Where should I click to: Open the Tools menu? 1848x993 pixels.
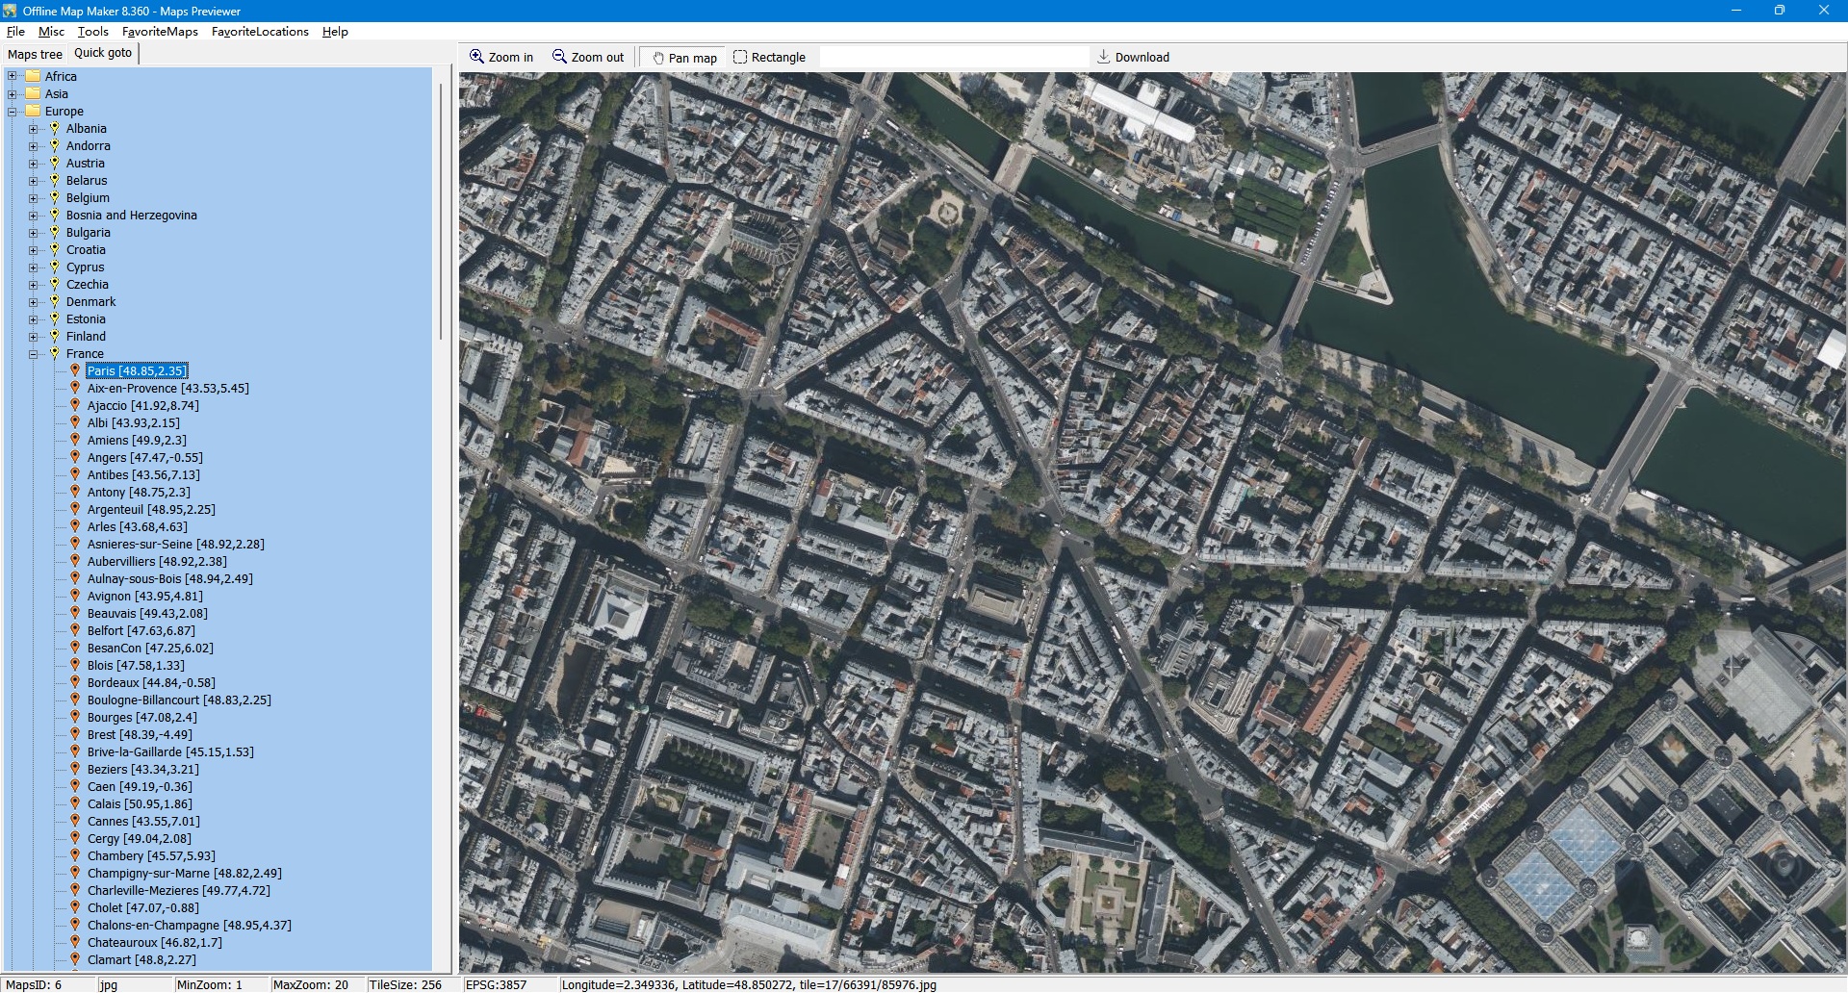click(92, 31)
